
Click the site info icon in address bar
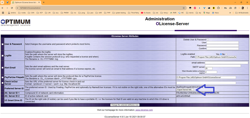[18, 8]
